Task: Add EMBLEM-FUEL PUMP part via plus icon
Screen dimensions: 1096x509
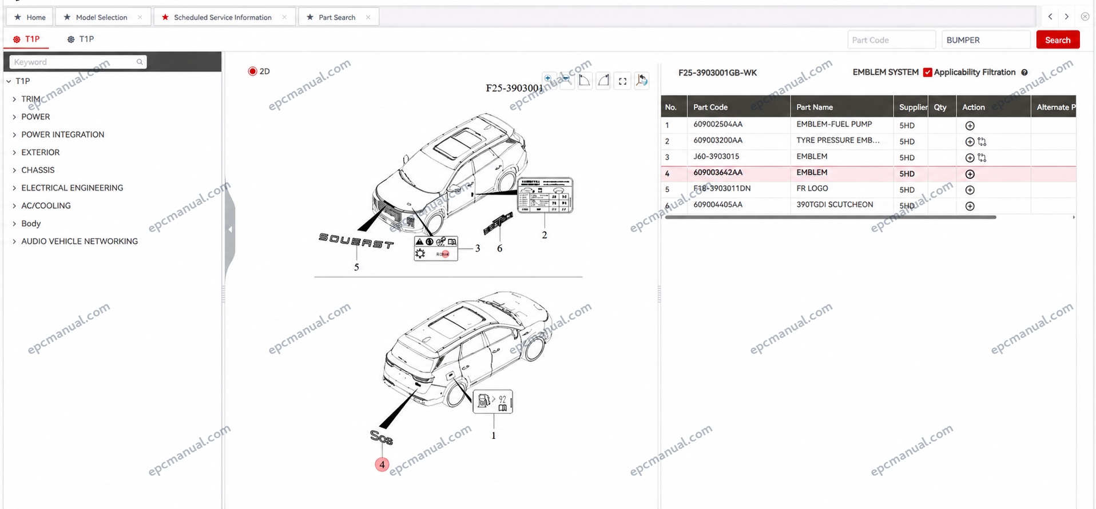Action: tap(970, 125)
